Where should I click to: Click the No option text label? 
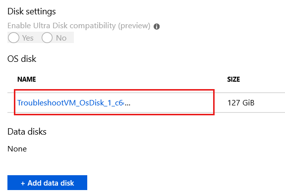[61, 38]
